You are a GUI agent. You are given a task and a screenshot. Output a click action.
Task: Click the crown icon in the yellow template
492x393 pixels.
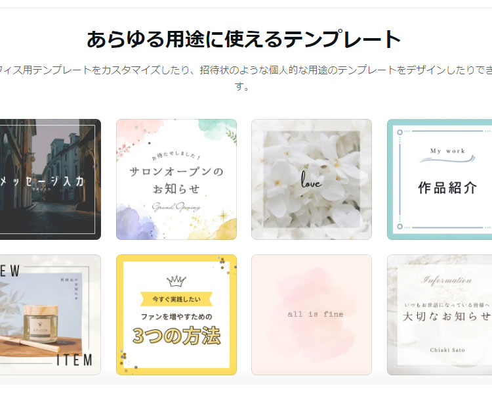click(176, 281)
